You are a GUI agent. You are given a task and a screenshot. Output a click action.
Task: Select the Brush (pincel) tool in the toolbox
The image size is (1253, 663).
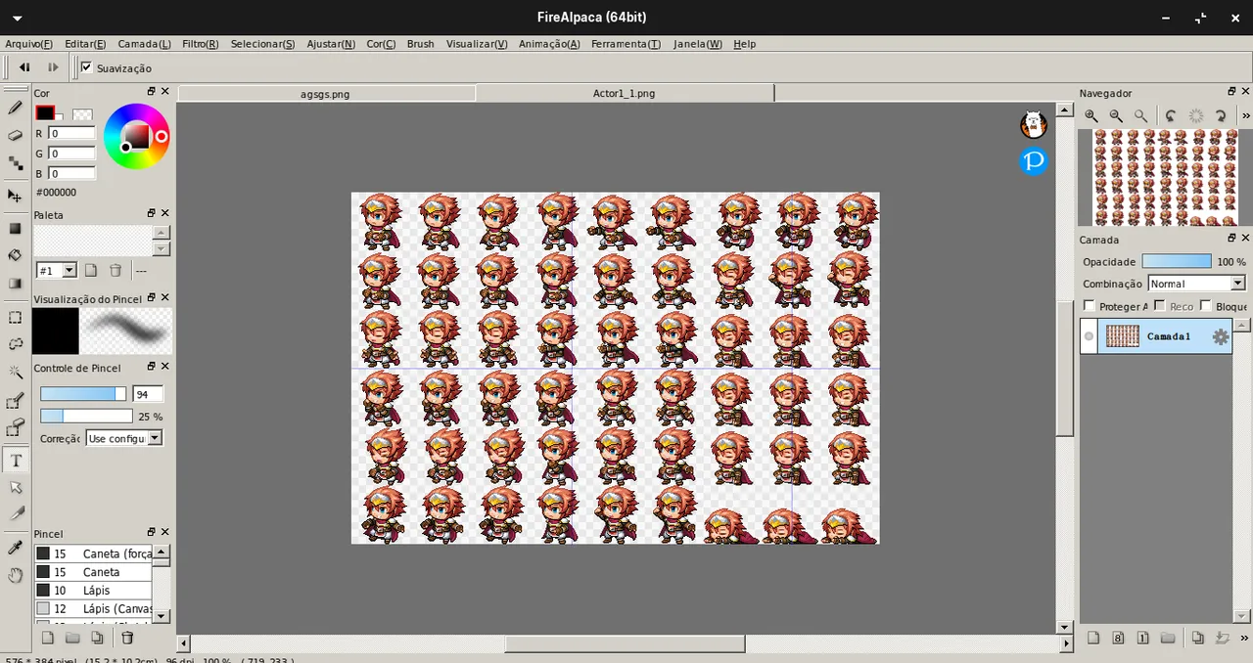click(x=15, y=108)
